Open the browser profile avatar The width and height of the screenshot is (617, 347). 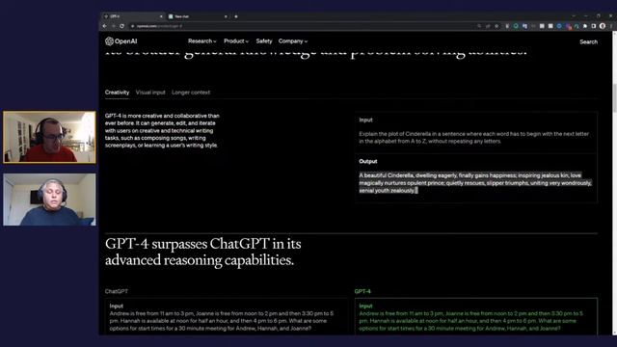[x=603, y=26]
